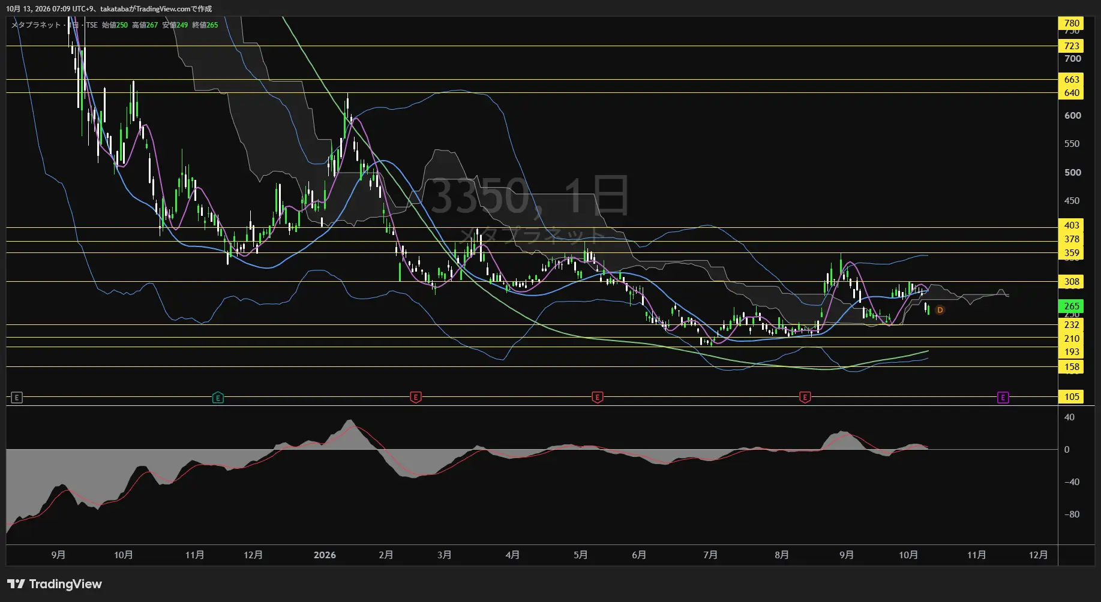Screen dimensions: 1101x602
Task: Click the 403 yellow price label
Action: click(1071, 225)
